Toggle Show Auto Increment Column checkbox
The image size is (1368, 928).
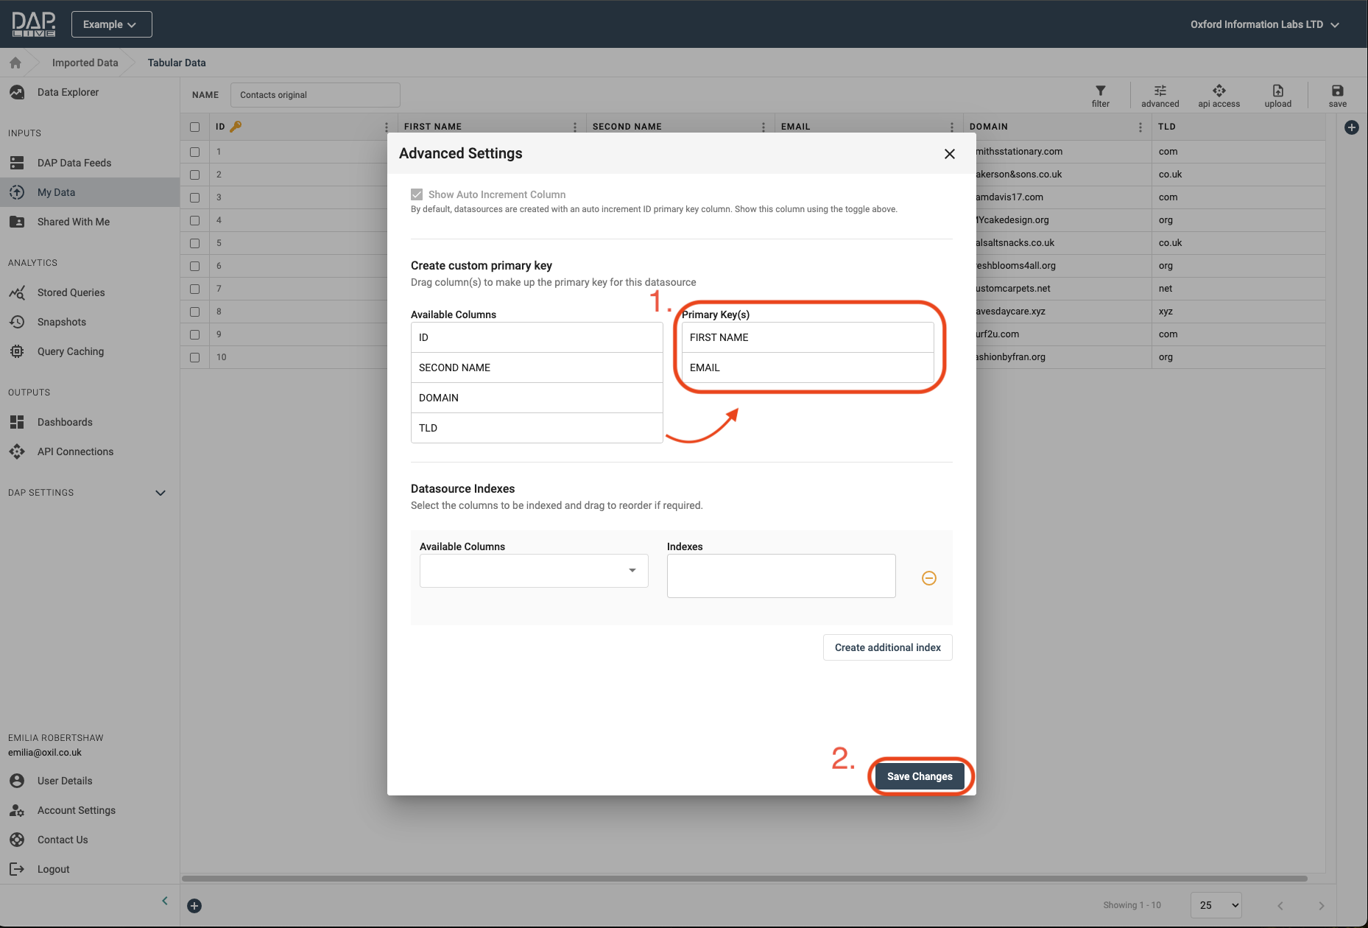click(x=417, y=194)
